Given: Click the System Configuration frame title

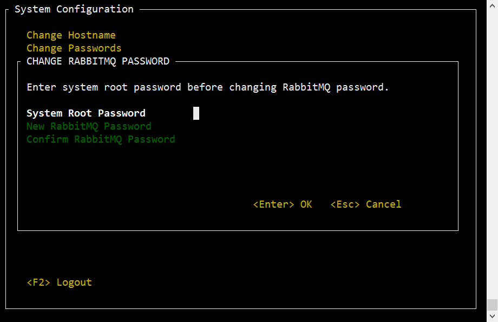Looking at the screenshot, I should click(74, 9).
